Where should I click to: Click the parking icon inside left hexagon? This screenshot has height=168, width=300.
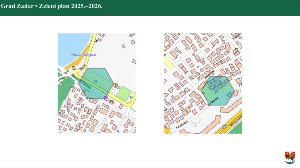(x=96, y=81)
